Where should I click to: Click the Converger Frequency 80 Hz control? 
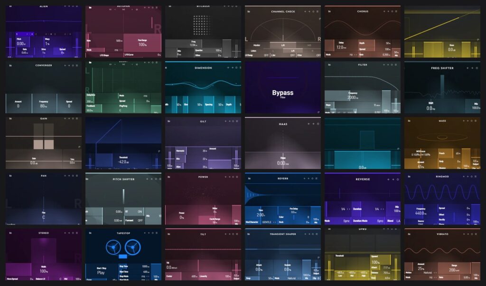click(x=44, y=104)
